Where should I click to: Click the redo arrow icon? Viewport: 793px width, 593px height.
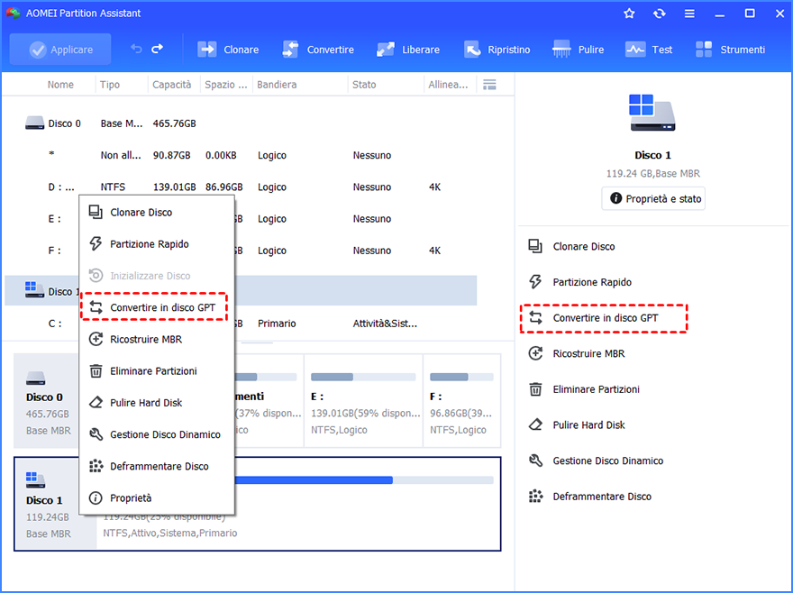point(158,49)
